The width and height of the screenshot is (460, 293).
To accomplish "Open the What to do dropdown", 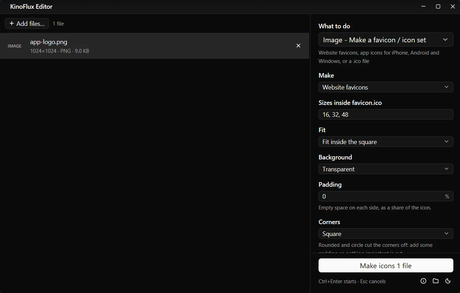I will point(386,40).
